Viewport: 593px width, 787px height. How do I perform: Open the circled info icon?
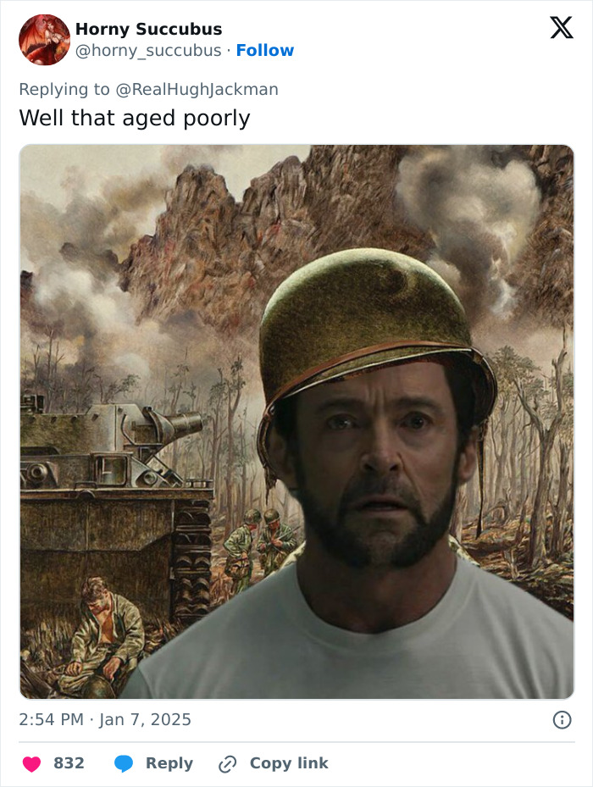(562, 720)
